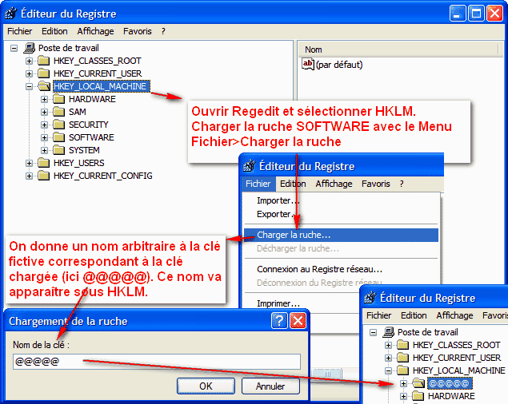Click the regedit icon in middle window title bar
Image resolution: width=508 pixels, height=404 pixels.
pos(249,166)
